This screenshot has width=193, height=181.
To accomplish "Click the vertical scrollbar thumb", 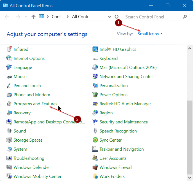I will [x=190, y=137].
